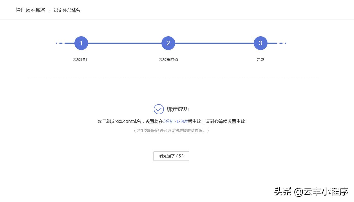Click the number 1 inside the first step badge
The height and width of the screenshot is (202, 354).
[x=81, y=43]
